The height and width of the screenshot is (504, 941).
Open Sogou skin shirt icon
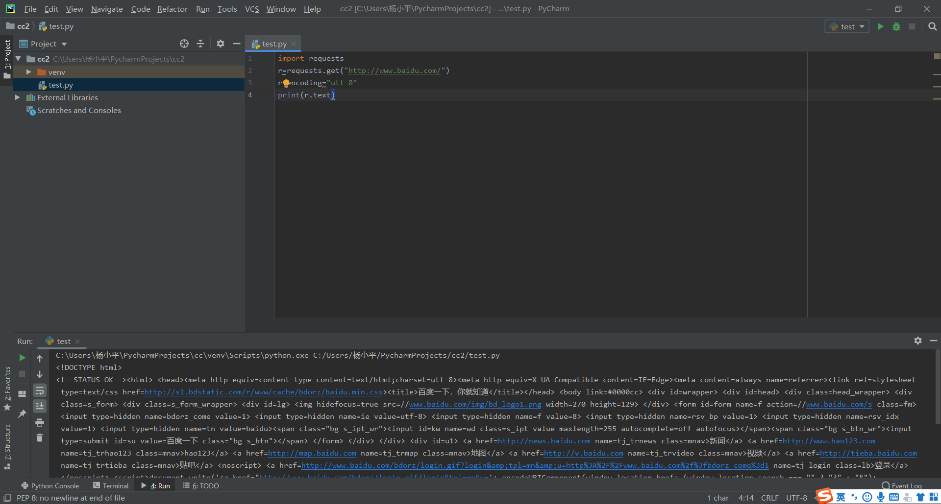pos(920,497)
